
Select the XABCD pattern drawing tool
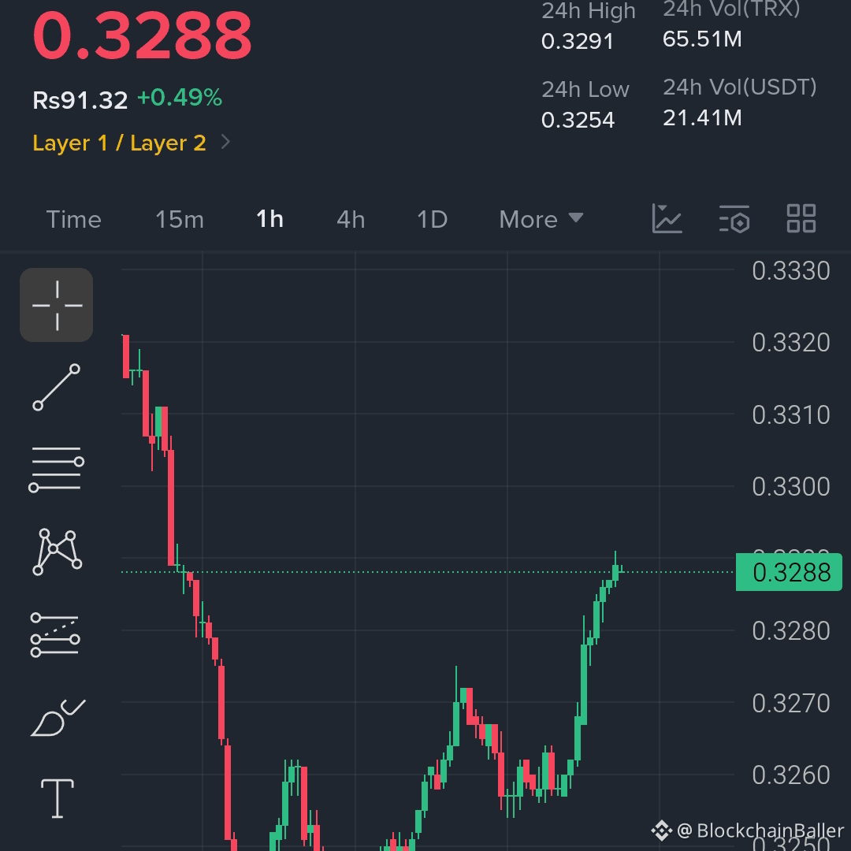[57, 552]
